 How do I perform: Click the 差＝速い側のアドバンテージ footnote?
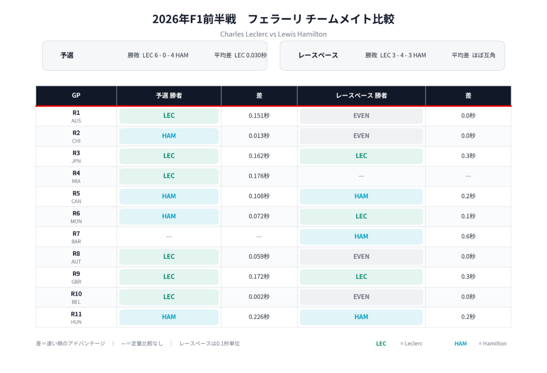(x=71, y=344)
